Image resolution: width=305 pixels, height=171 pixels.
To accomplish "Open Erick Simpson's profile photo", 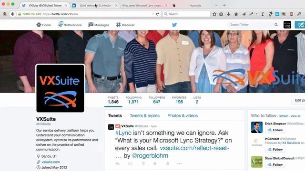I will click(x=257, y=127).
